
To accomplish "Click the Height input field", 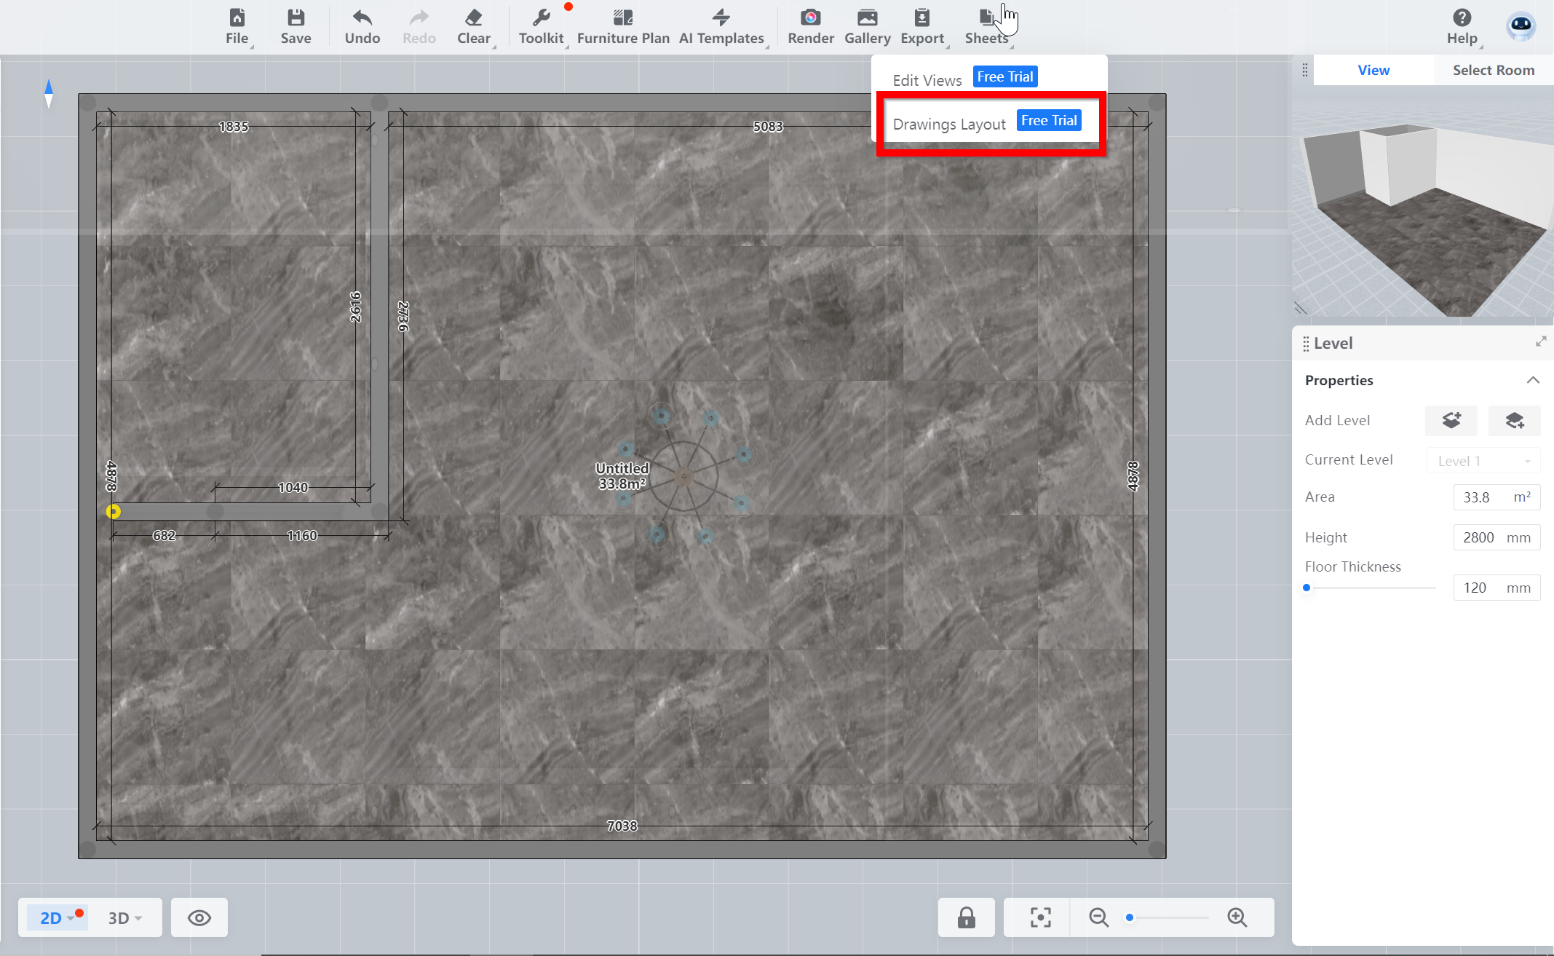I will pos(1478,537).
